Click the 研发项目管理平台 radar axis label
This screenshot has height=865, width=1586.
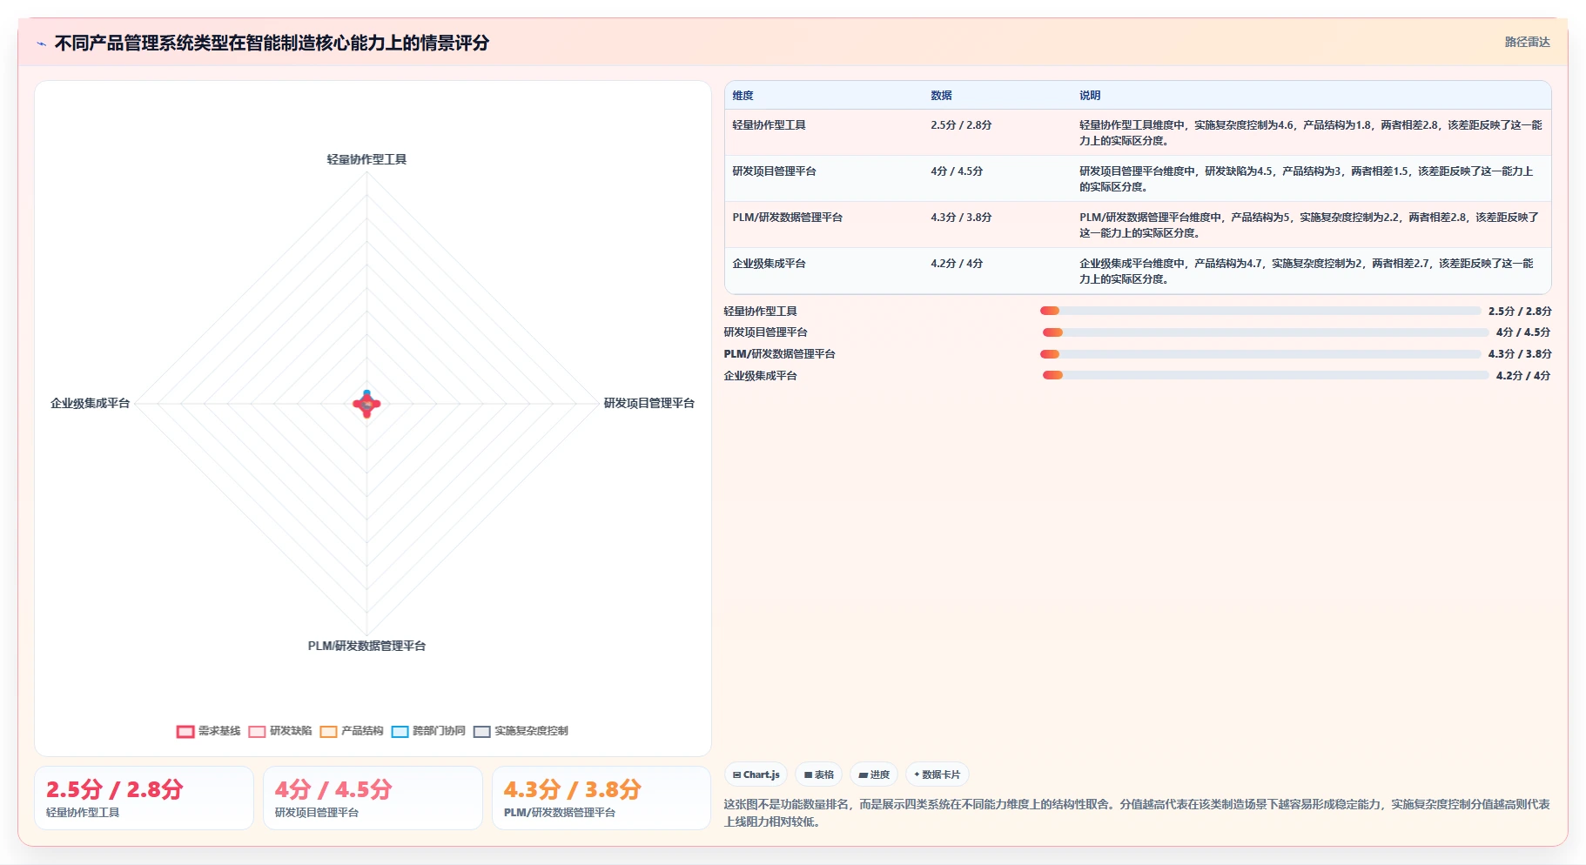pyautogui.click(x=649, y=403)
